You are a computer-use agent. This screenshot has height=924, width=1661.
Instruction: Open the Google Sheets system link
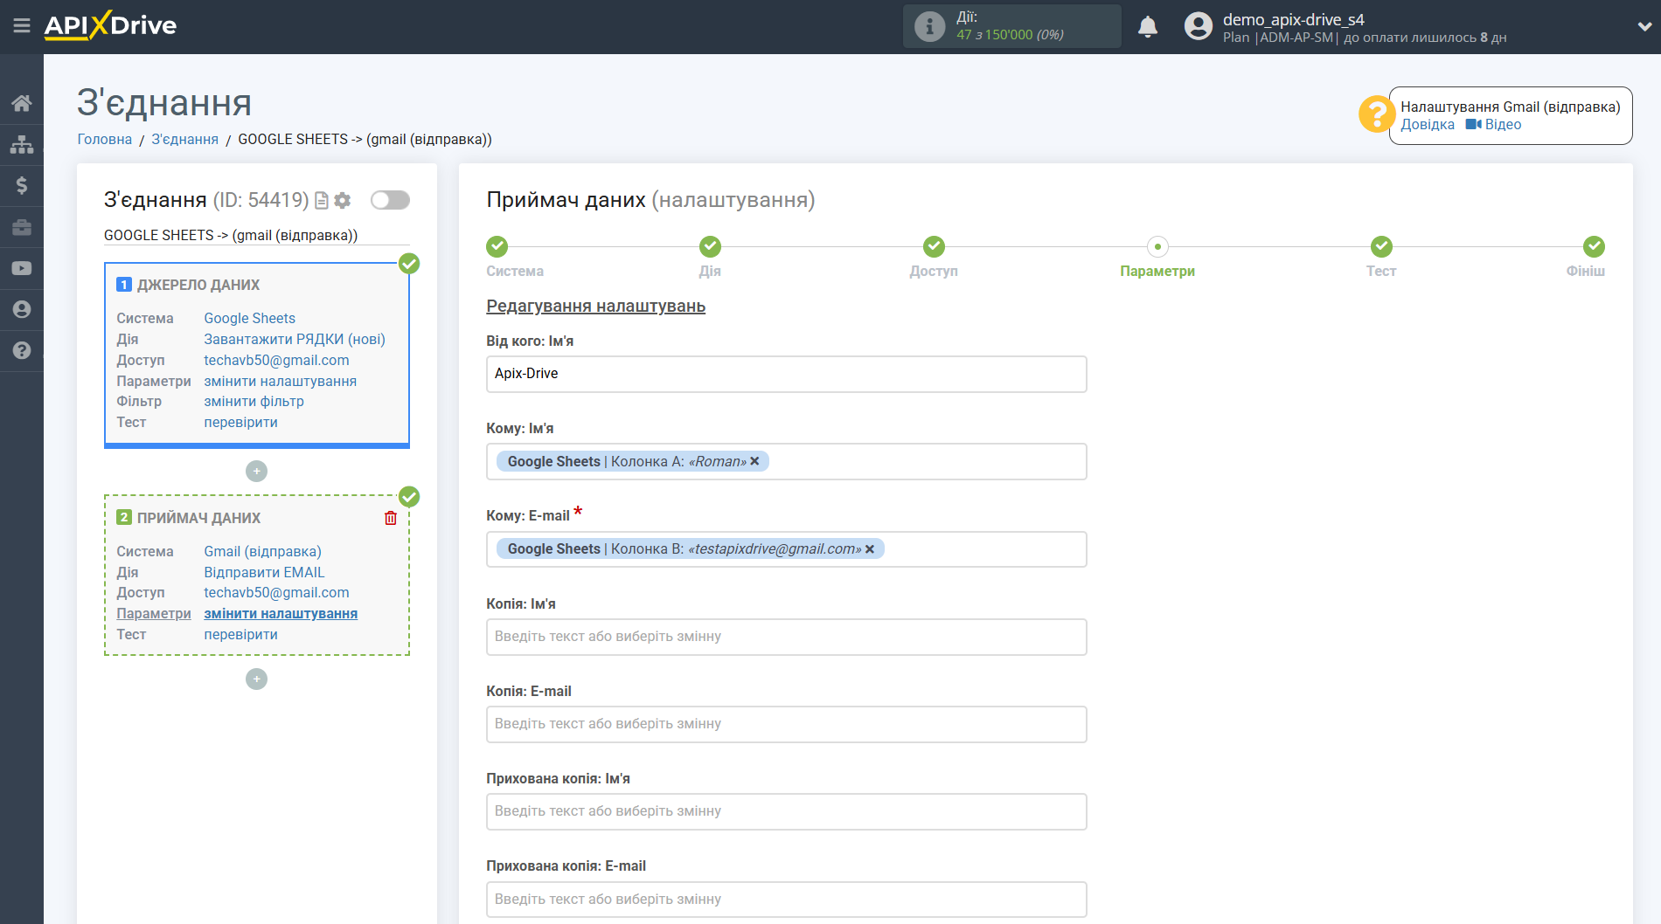pos(249,318)
